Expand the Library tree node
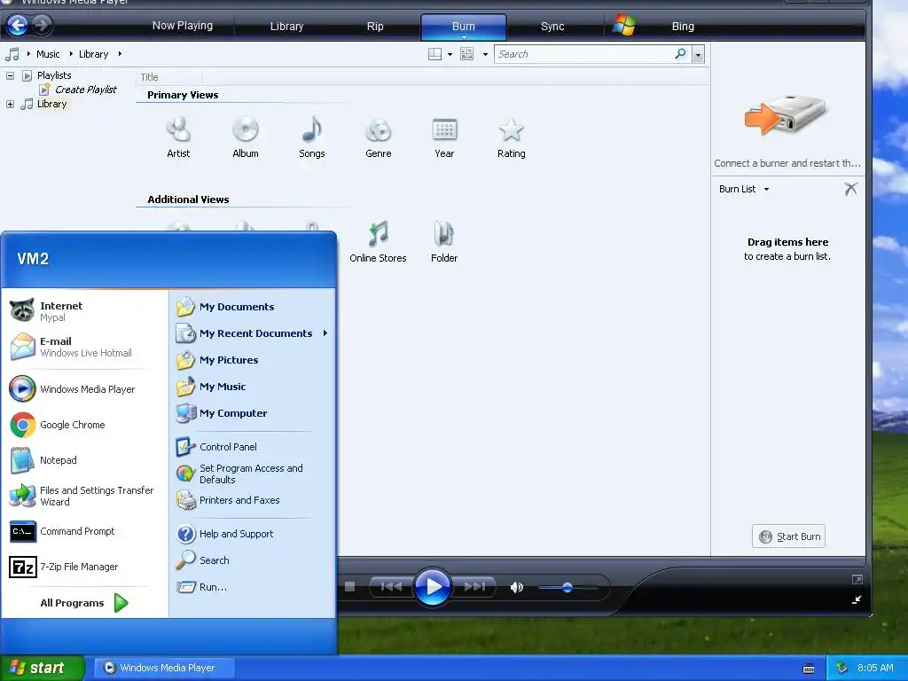 (x=10, y=105)
